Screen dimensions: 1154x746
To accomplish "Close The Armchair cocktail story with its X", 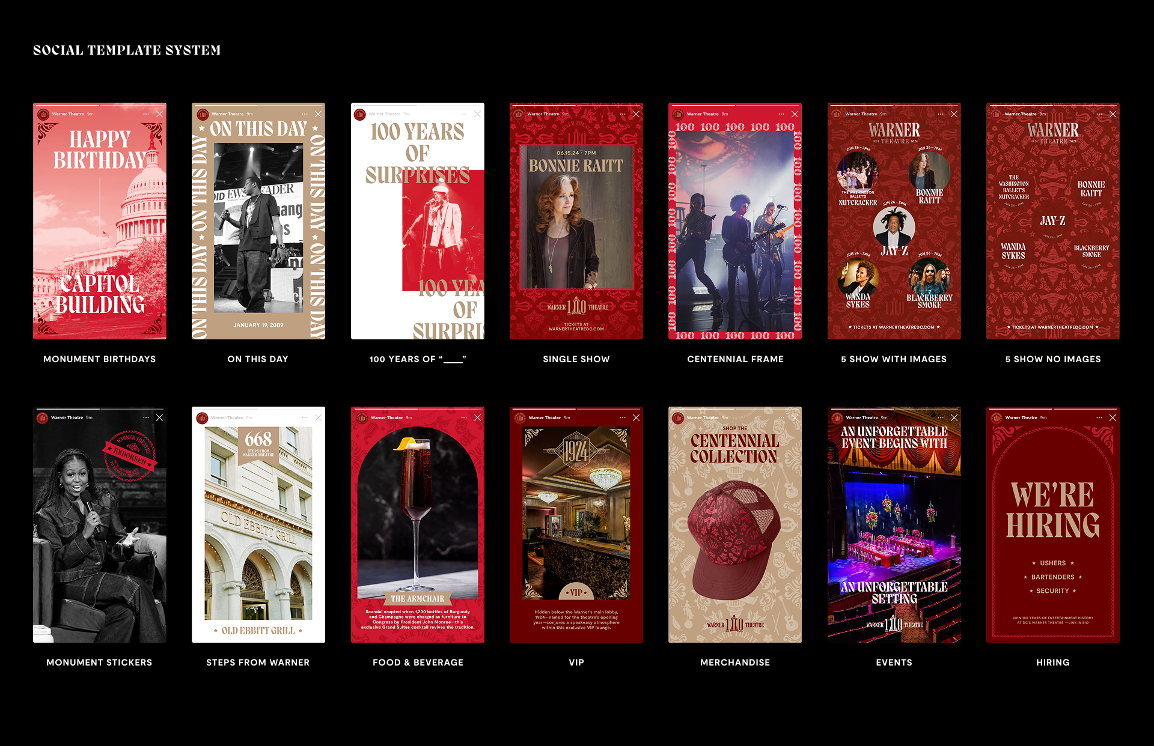I will [477, 417].
